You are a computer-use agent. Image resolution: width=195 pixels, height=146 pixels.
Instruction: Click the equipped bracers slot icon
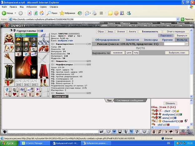(x=9, y=48)
